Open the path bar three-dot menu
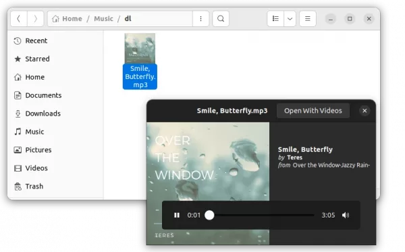Screen dimensions: 405x252 click(200, 19)
